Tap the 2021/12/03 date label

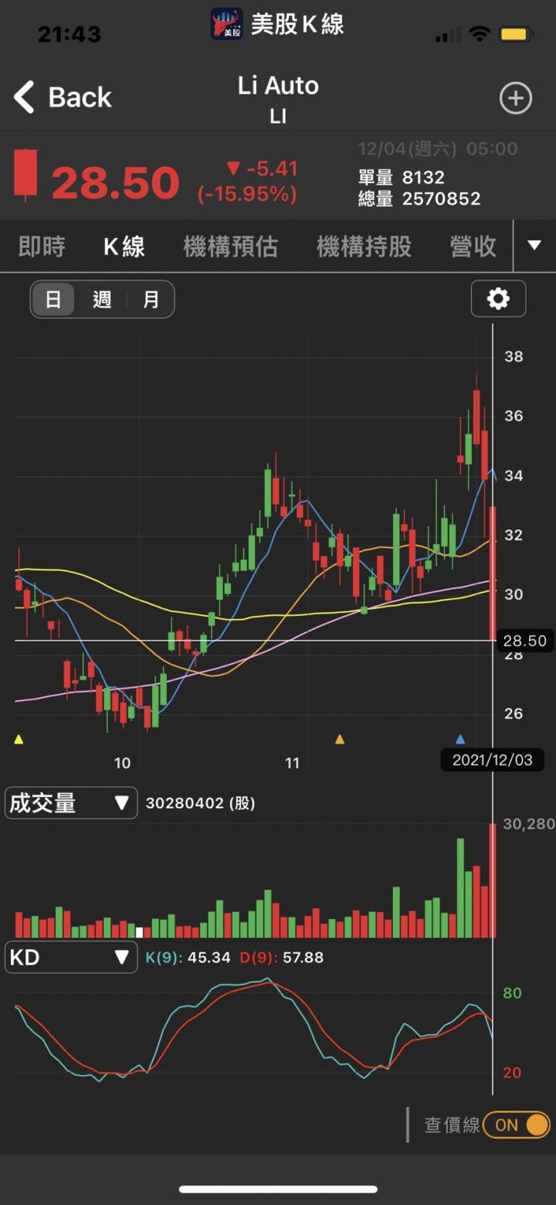coord(493,760)
